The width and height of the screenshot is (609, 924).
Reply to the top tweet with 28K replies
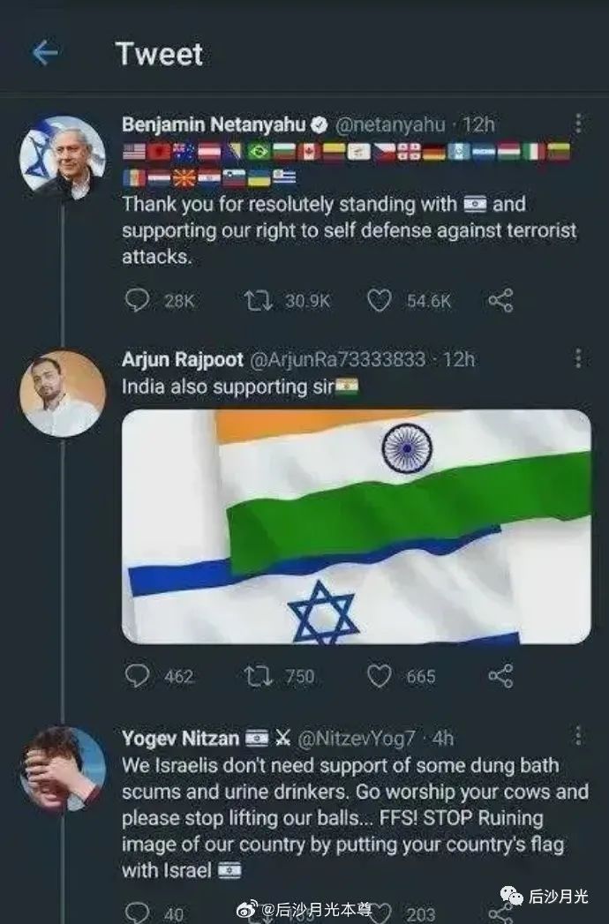click(x=137, y=301)
